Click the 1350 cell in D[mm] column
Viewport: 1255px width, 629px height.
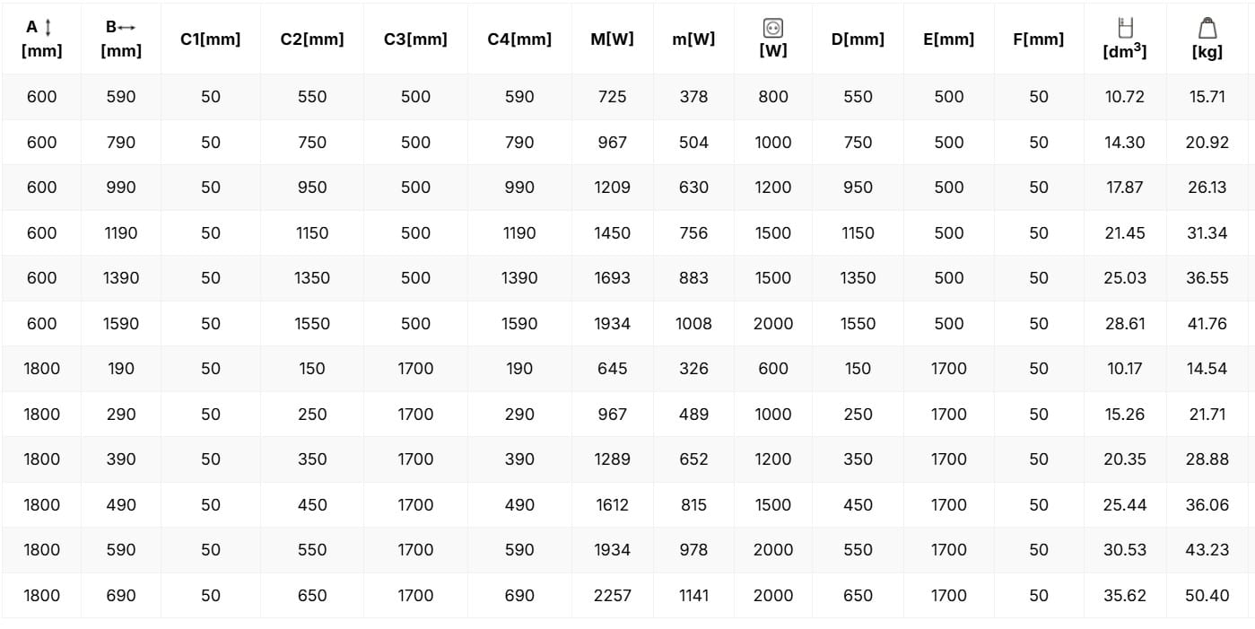[858, 278]
